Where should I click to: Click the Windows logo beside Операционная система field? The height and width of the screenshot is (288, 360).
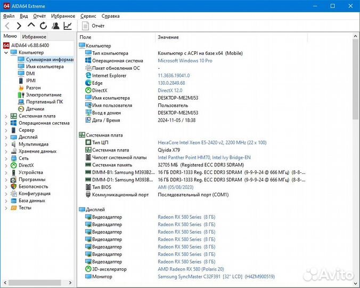tap(88, 60)
